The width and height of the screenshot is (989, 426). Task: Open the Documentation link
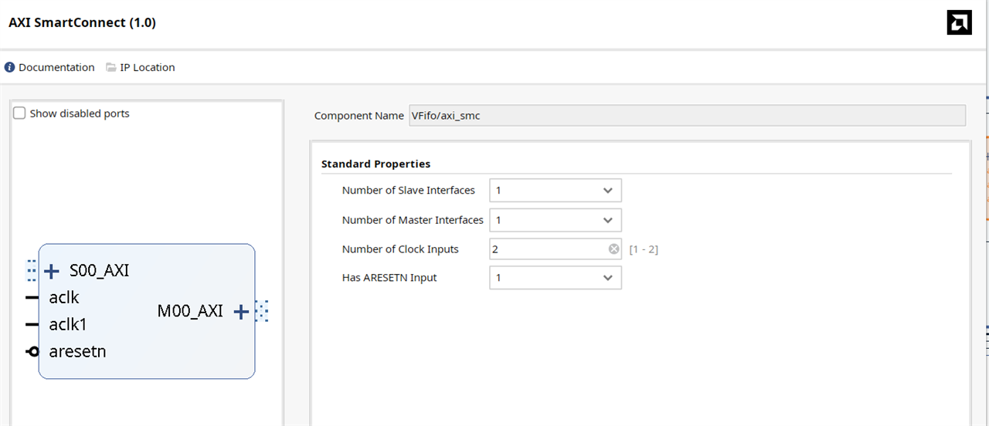[x=56, y=67]
